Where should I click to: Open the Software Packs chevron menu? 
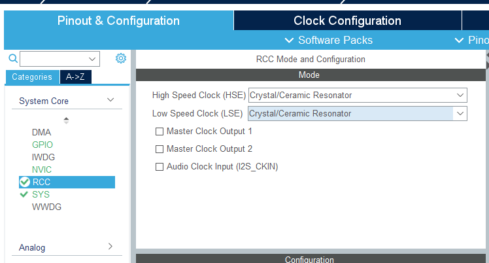coord(290,41)
